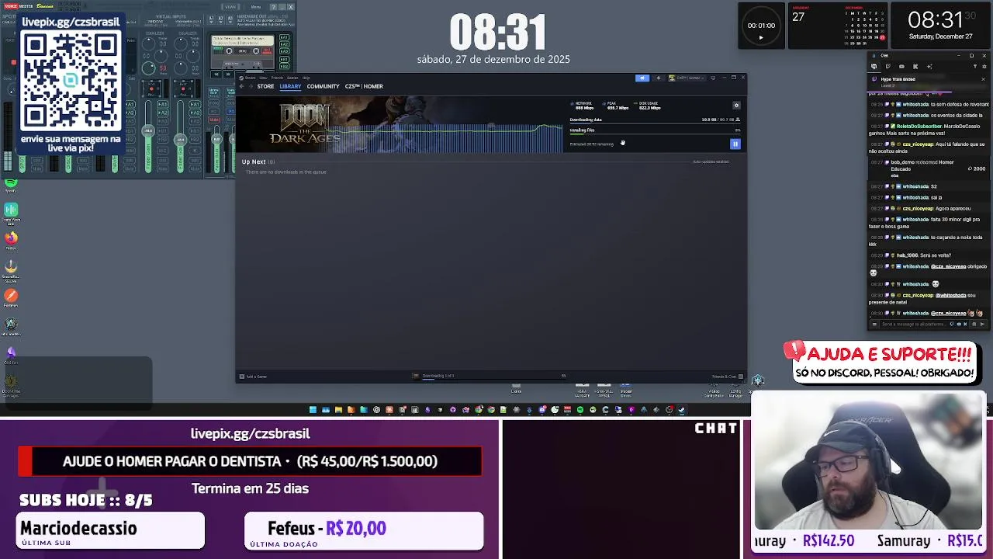
Task: Click Downloading 1 of 1 status bar
Action: [438, 376]
